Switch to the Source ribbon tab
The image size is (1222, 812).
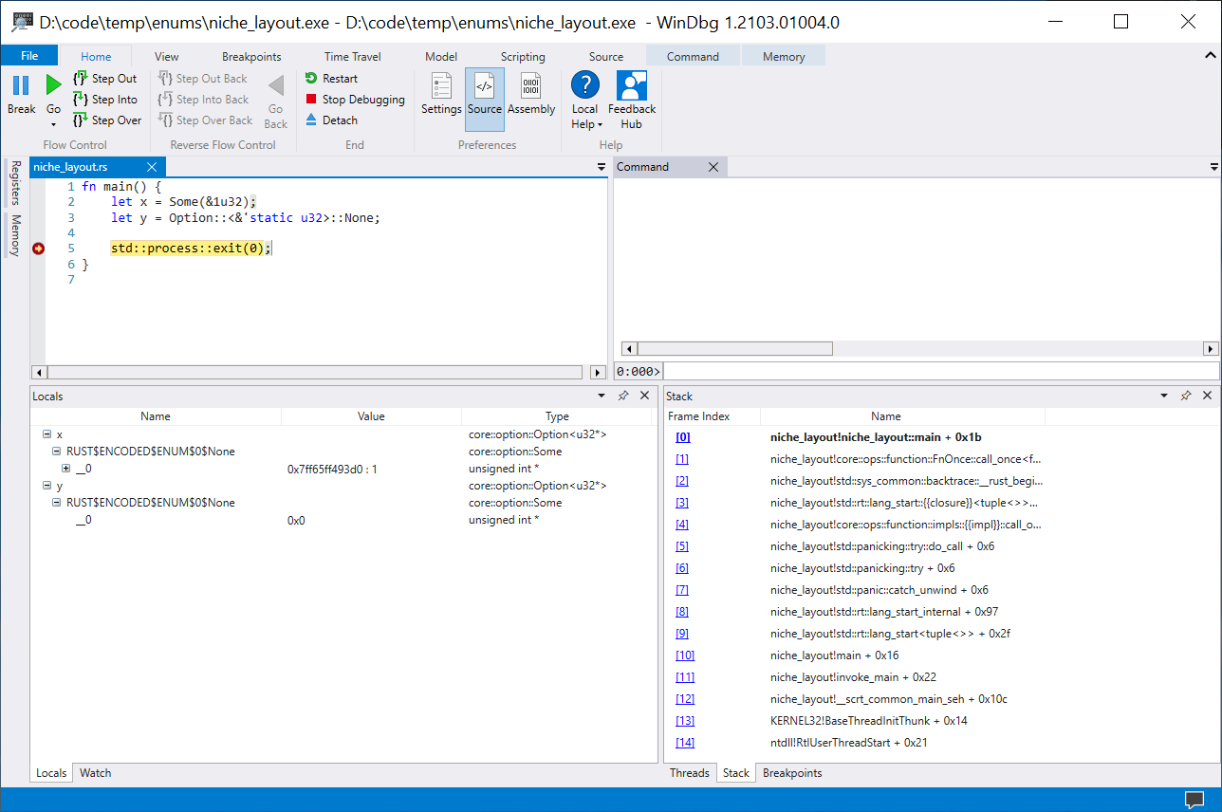(606, 57)
